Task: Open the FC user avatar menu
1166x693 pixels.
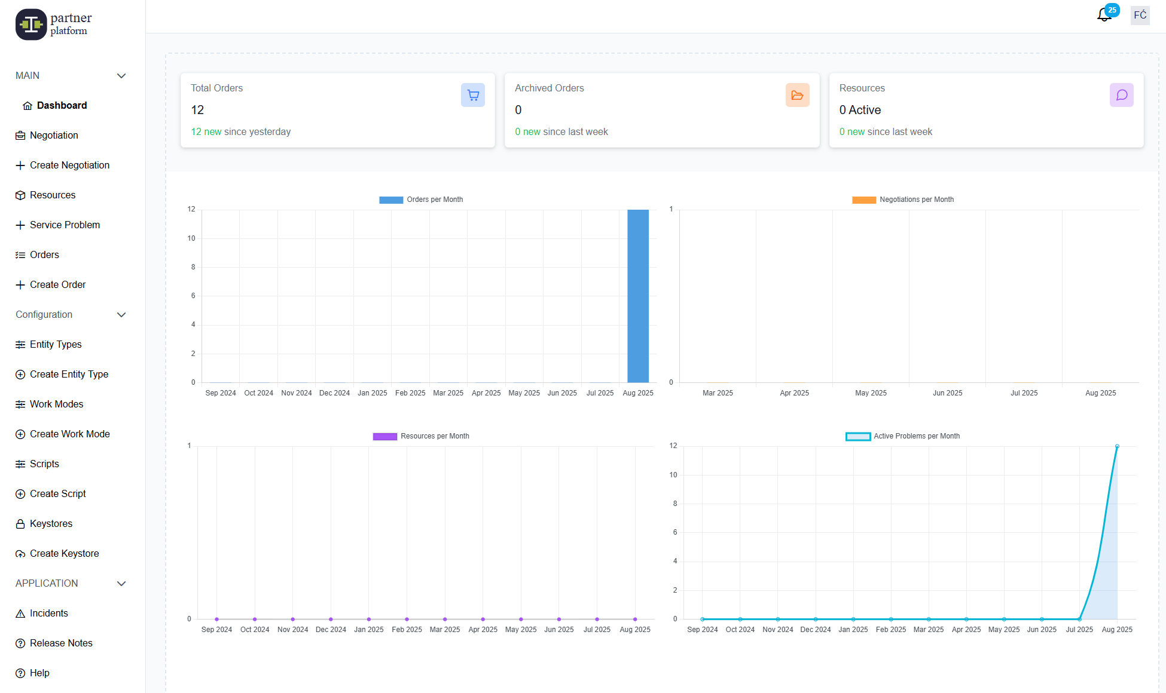Action: coord(1140,15)
